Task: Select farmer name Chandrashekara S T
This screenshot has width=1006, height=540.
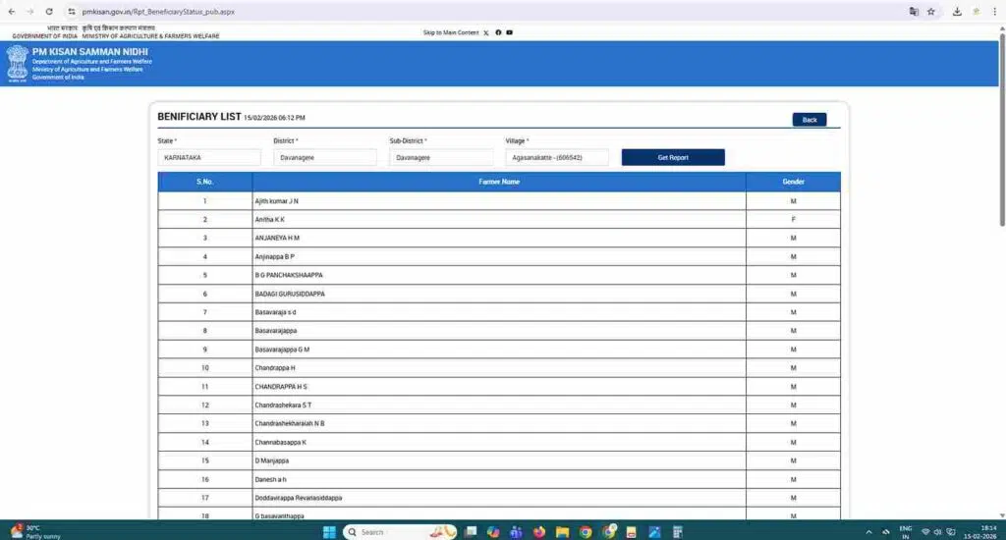Action: tap(283, 405)
